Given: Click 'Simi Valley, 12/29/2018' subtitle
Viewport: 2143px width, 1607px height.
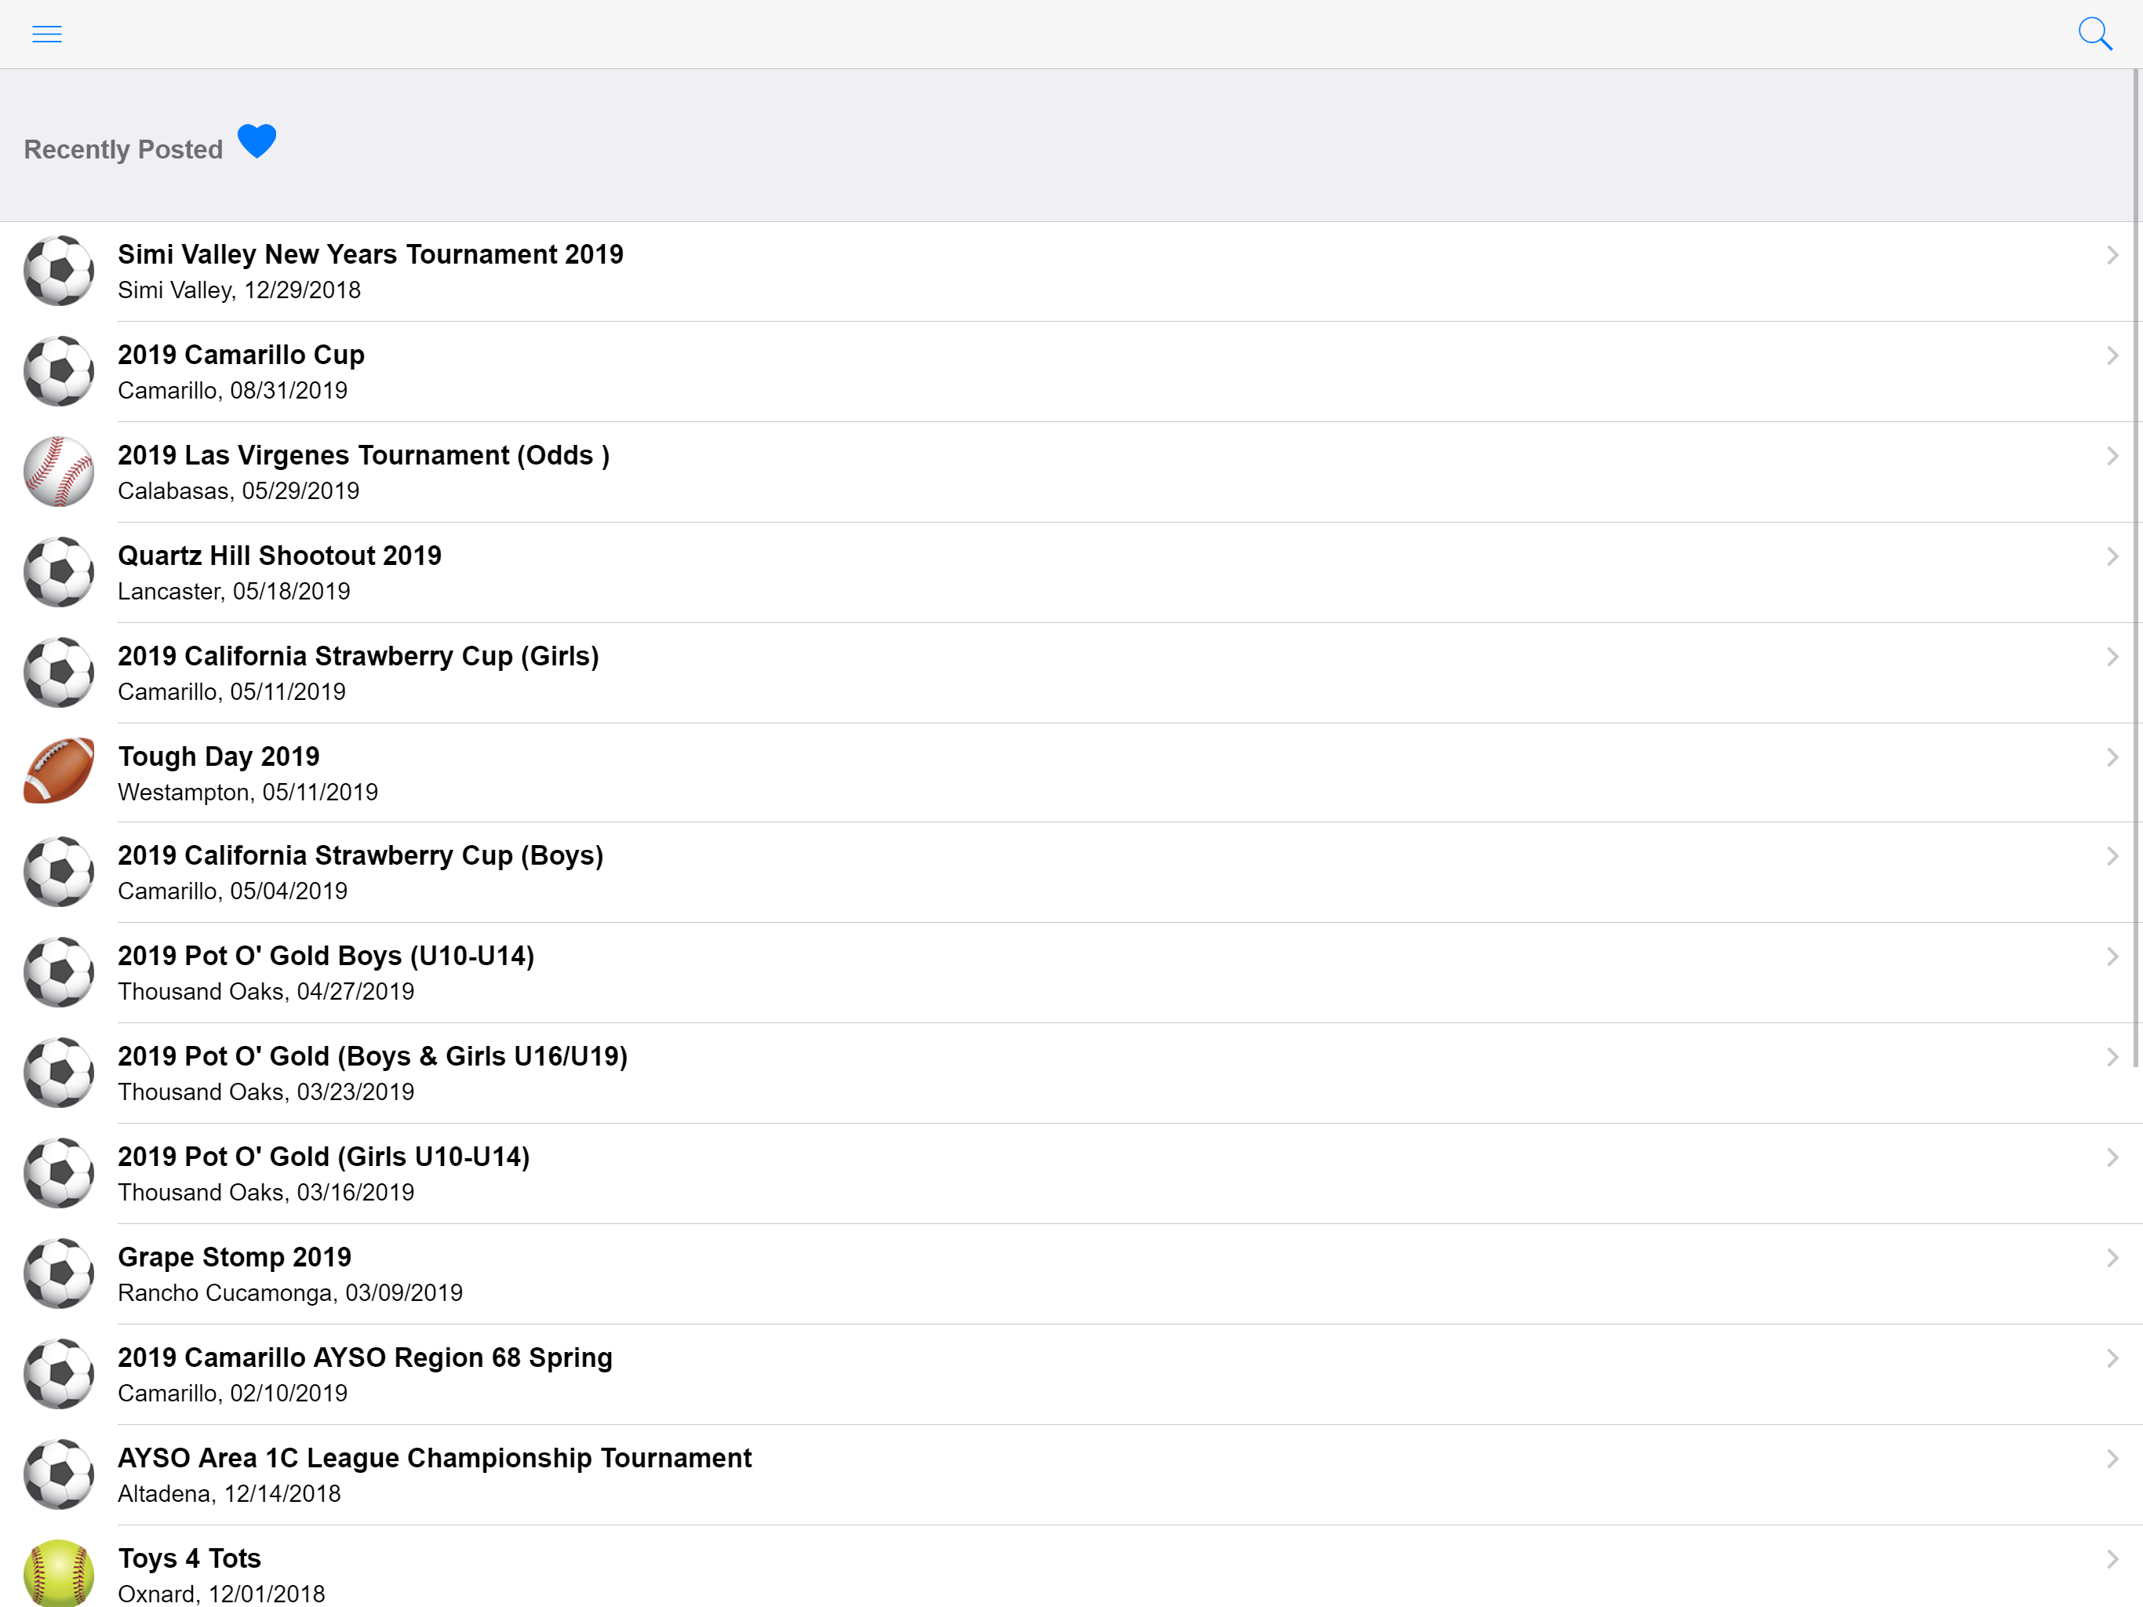Looking at the screenshot, I should 239,290.
